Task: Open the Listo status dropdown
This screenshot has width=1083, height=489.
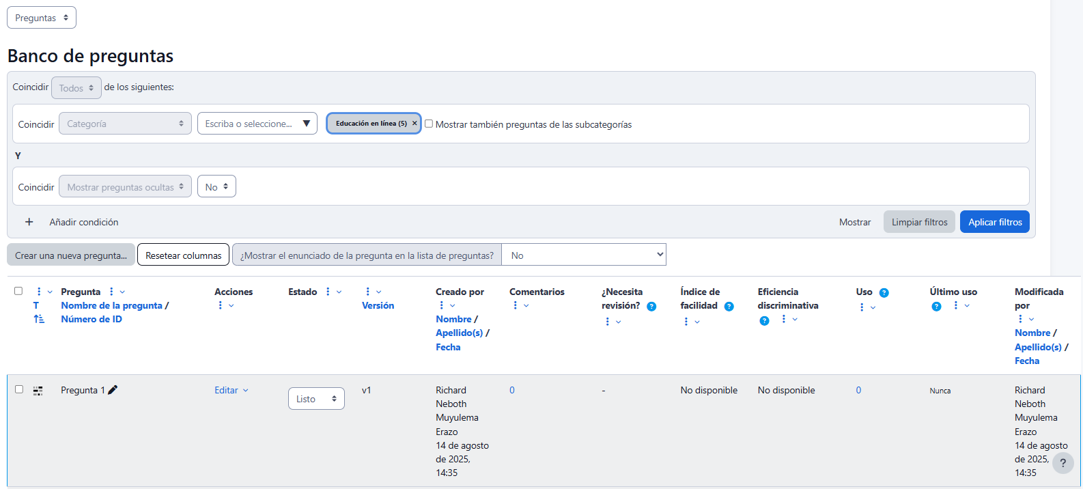Action: (x=316, y=399)
